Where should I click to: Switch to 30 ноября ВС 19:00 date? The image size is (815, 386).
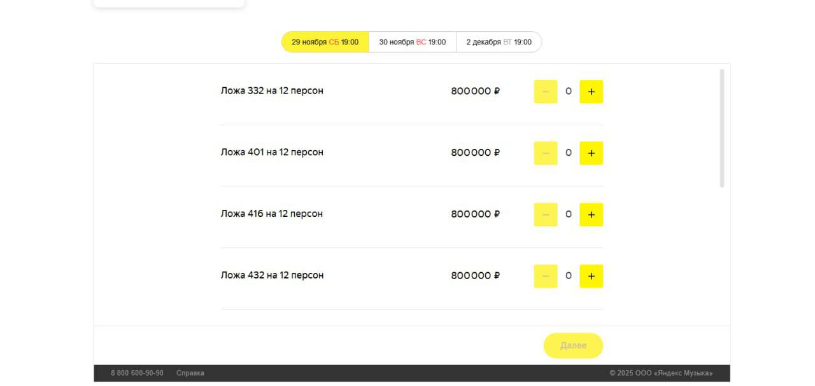(x=413, y=42)
